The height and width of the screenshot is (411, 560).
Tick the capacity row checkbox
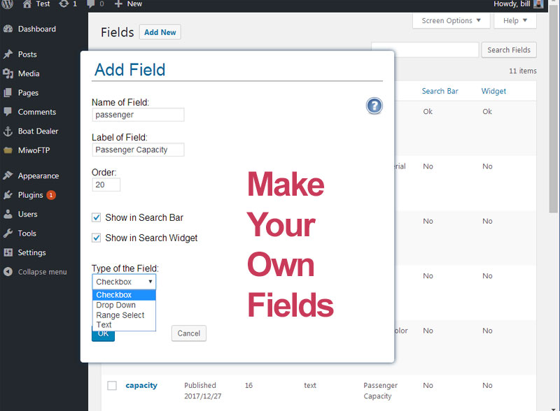(112, 386)
